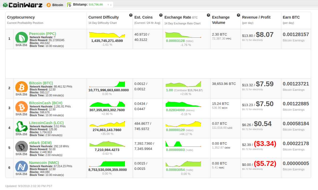This screenshot has height=190, width=318.
Task: Open Peercoin difficulty chart thumbnail
Action: 107,34
